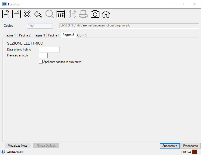Screen dimensions: 201x155
Task: Focus the Data ultimo listino field
Action: point(49,50)
